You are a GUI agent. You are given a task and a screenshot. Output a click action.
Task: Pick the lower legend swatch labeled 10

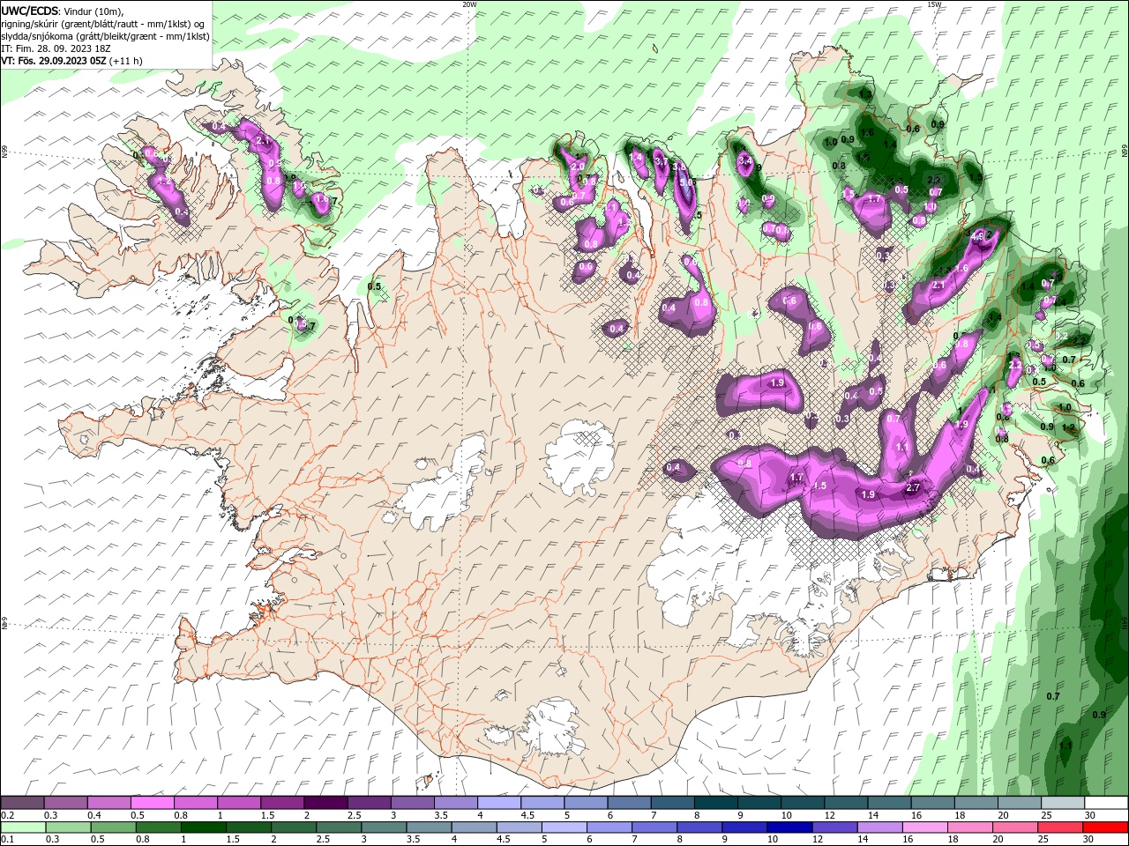pyautogui.click(x=790, y=827)
